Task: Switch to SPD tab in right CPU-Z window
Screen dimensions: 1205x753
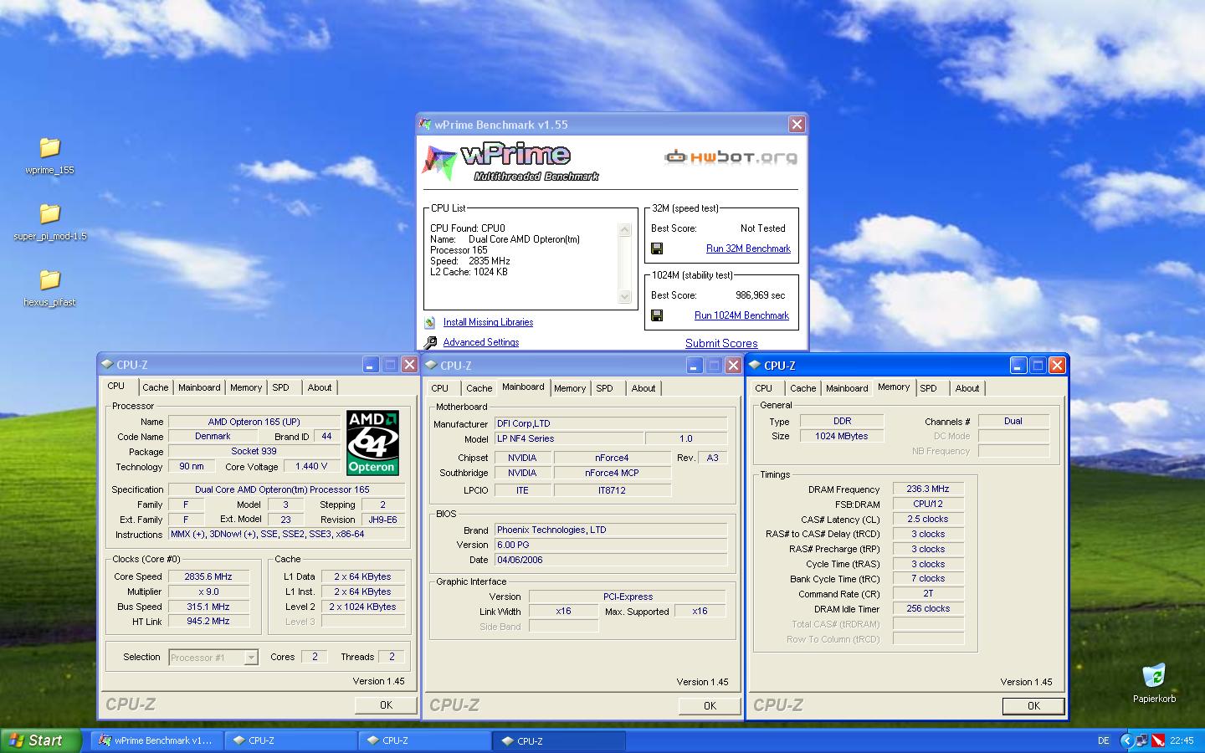Action: tap(928, 388)
